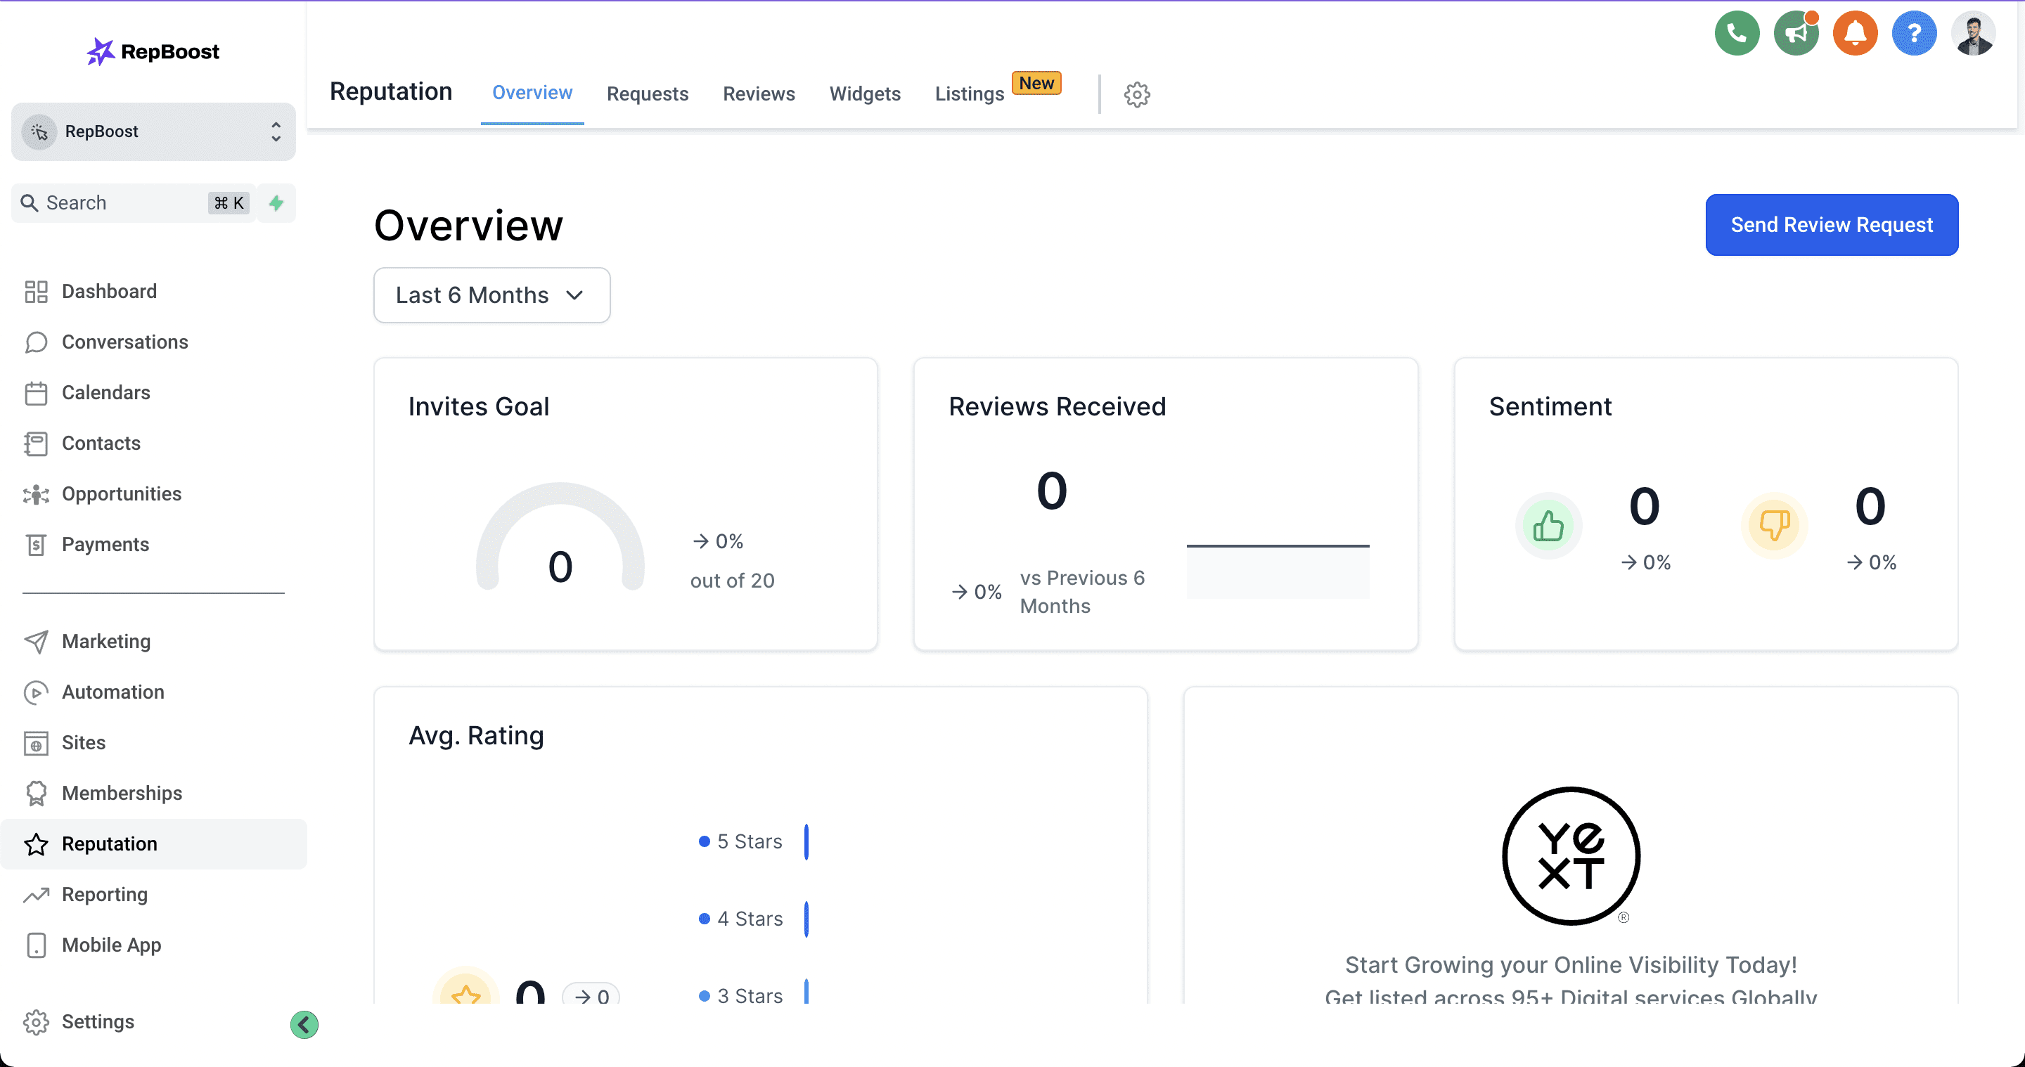Viewport: 2025px width, 1067px height.
Task: Collapse the sidebar with green arrow button
Action: [x=304, y=1024]
